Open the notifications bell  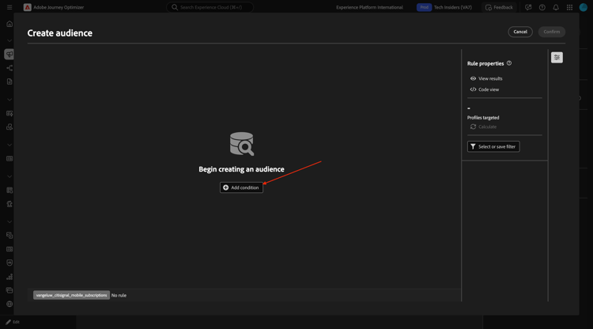click(x=556, y=7)
